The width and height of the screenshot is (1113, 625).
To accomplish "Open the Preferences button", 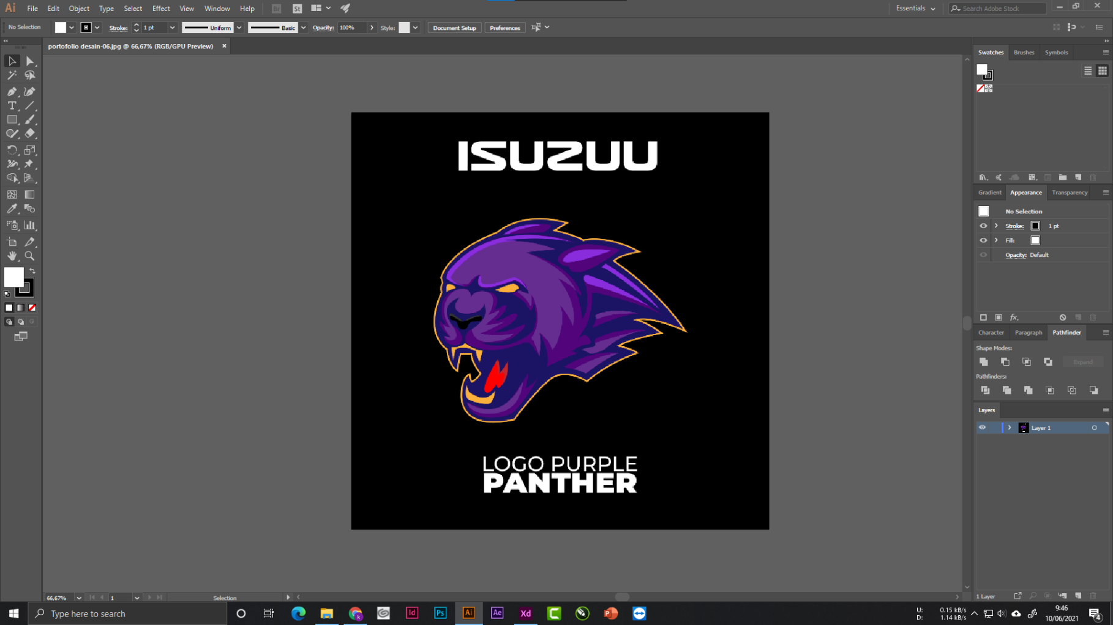I will [x=504, y=28].
